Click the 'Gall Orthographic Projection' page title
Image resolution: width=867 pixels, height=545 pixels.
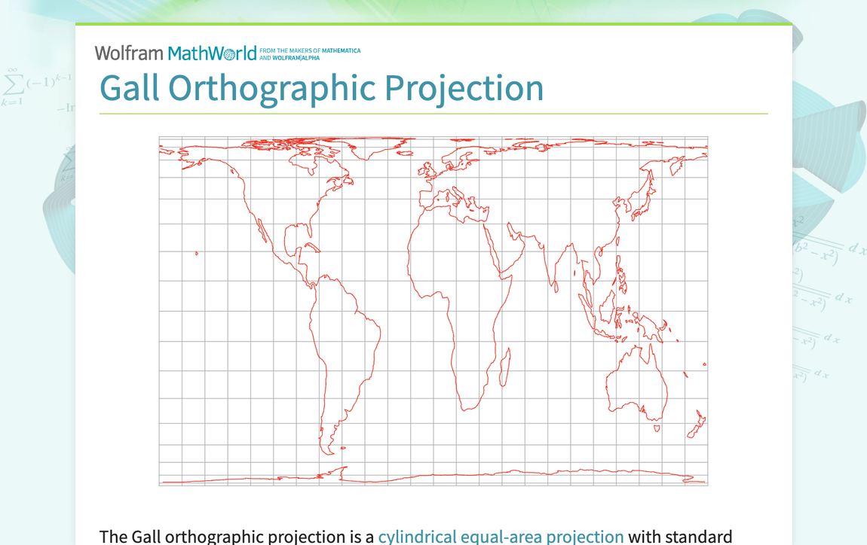(x=321, y=88)
